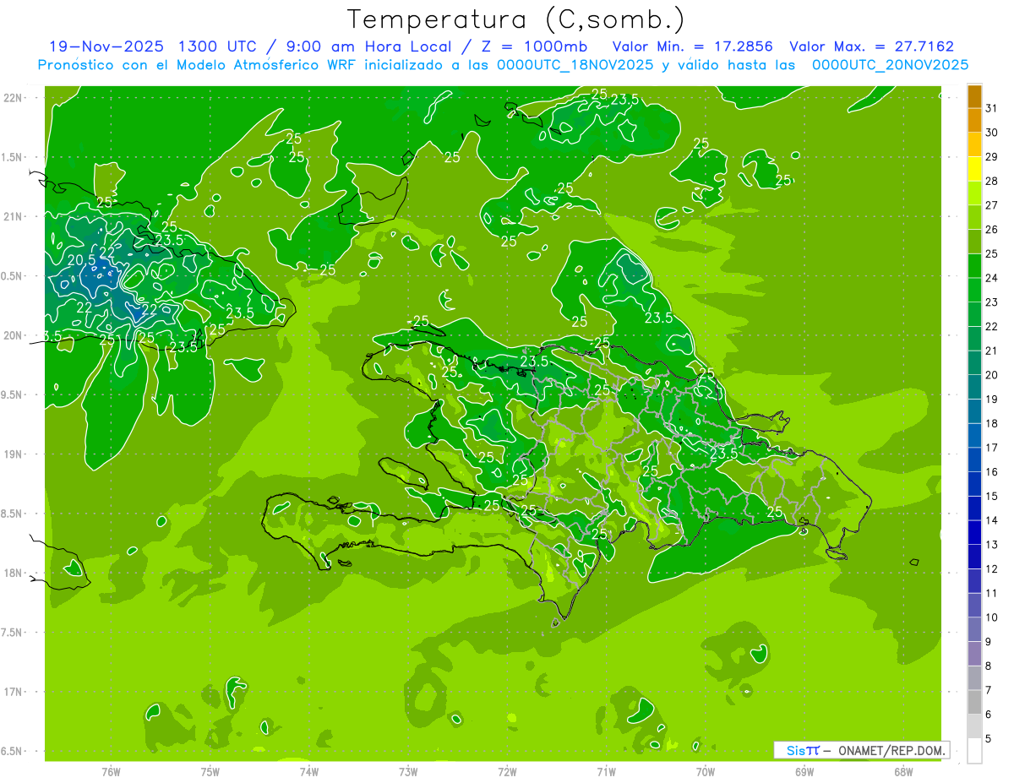Click the legend value "10"
Image resolution: width=1014 pixels, height=783 pixels.
(992, 617)
